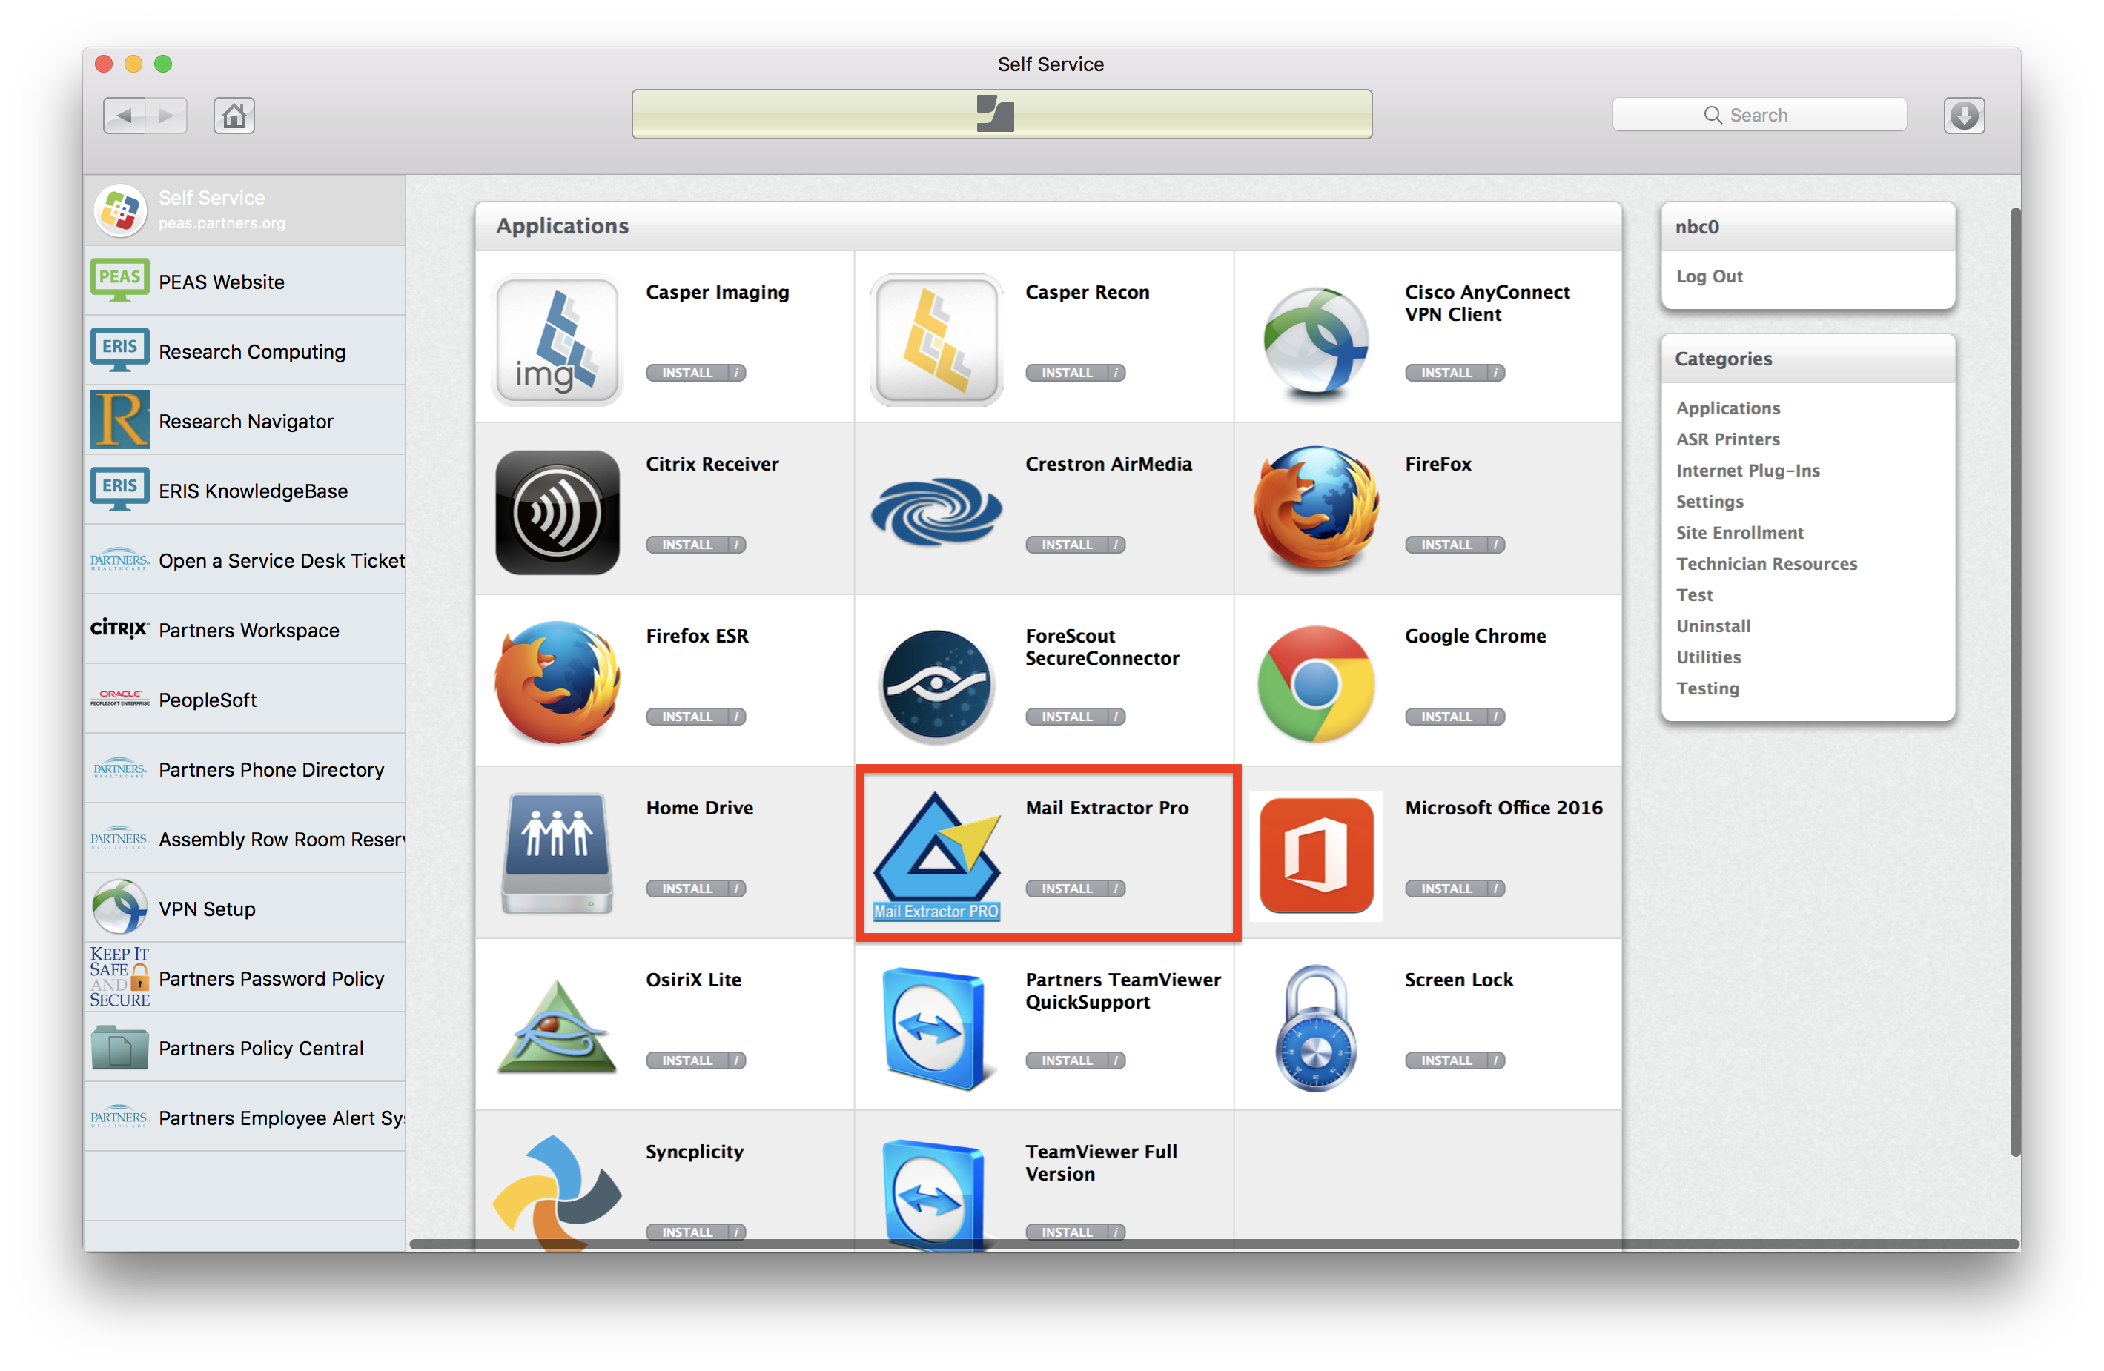
Task: Open Partners Phone Directory
Action: click(x=245, y=769)
